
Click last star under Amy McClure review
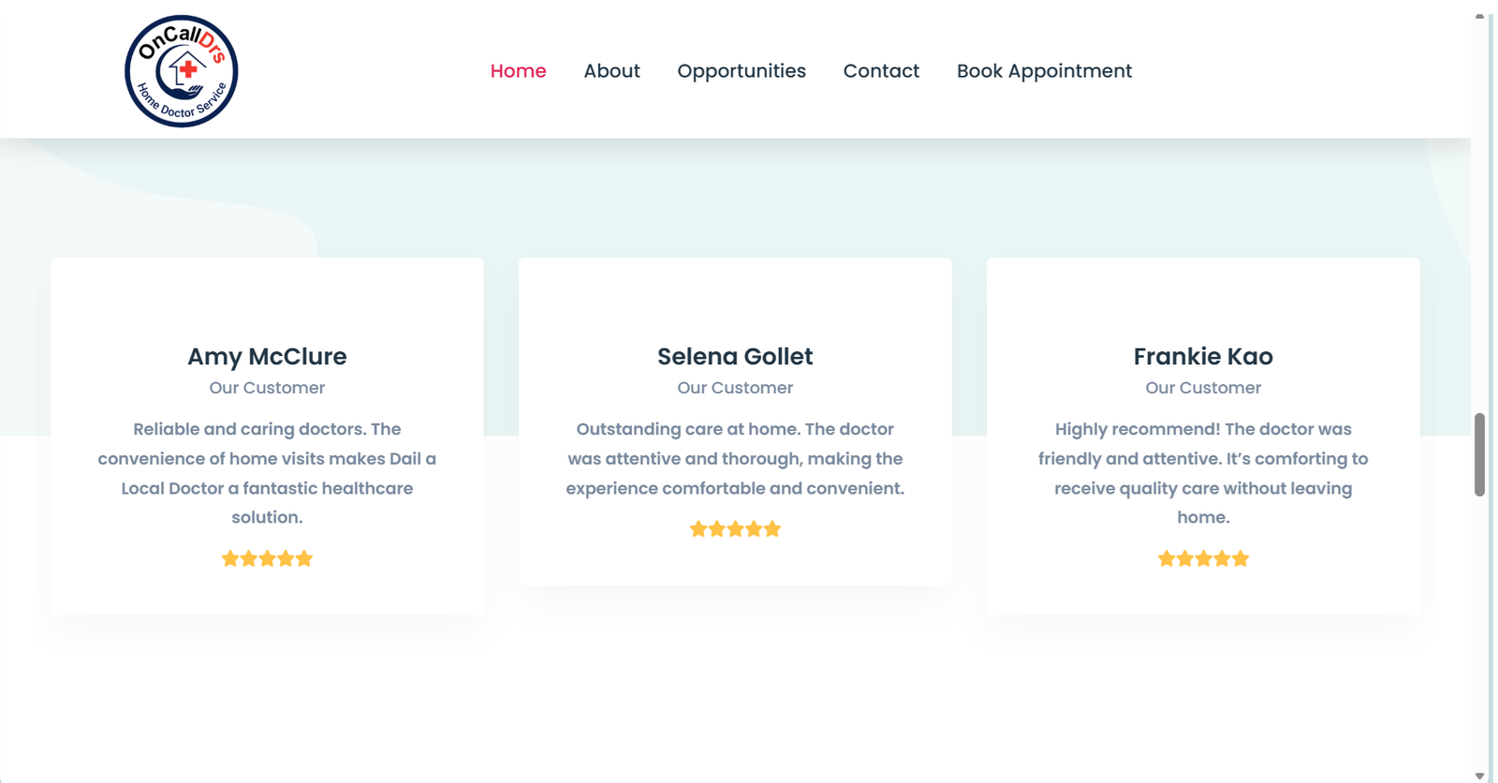(x=304, y=559)
